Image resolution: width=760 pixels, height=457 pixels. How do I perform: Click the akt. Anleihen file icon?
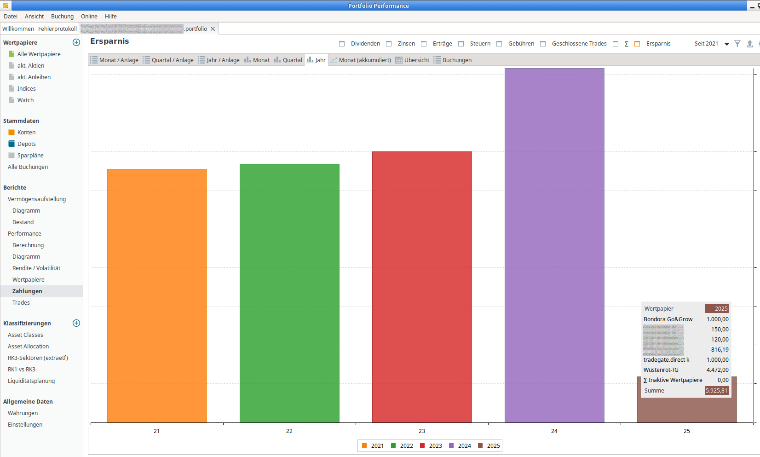(x=12, y=77)
